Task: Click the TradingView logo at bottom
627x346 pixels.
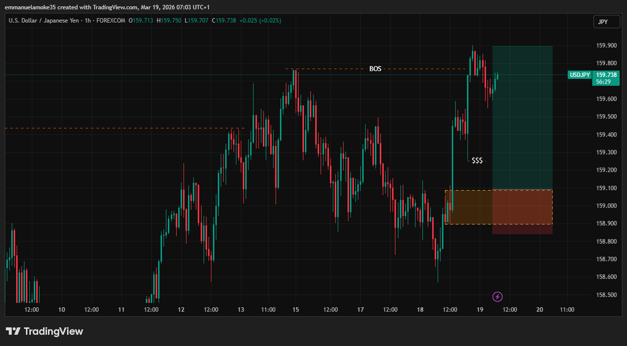Action: point(44,331)
